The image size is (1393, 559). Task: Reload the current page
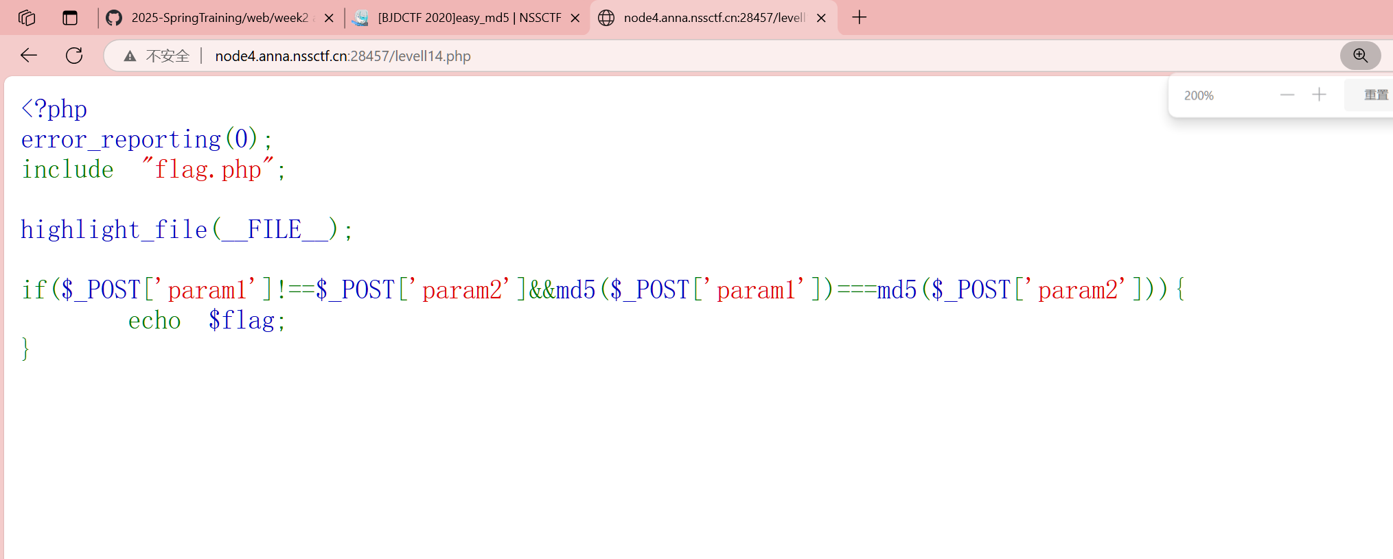(x=74, y=56)
